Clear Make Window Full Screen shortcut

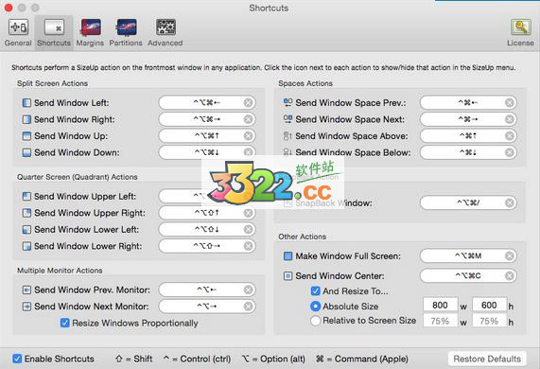510,256
